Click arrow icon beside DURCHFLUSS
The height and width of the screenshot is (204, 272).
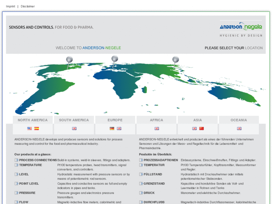click(x=141, y=202)
